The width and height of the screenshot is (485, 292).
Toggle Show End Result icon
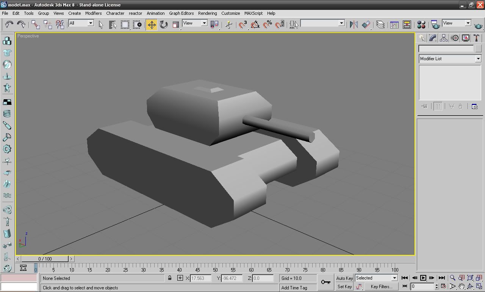point(438,106)
